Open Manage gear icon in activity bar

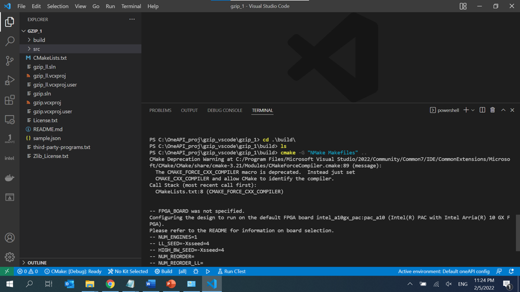pyautogui.click(x=9, y=257)
